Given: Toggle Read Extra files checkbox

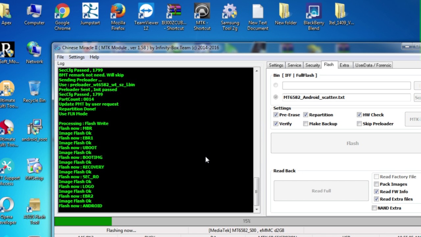Looking at the screenshot, I should coord(376,199).
